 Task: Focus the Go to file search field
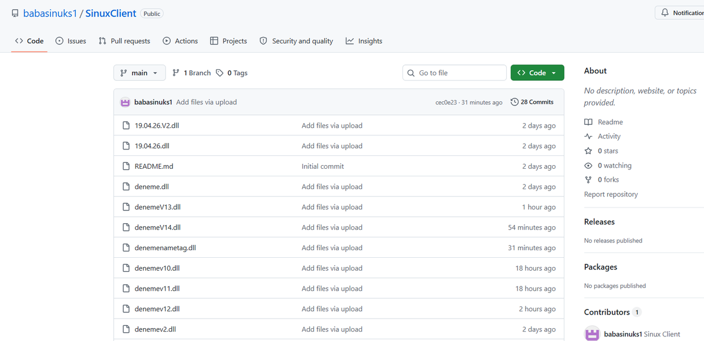click(455, 73)
